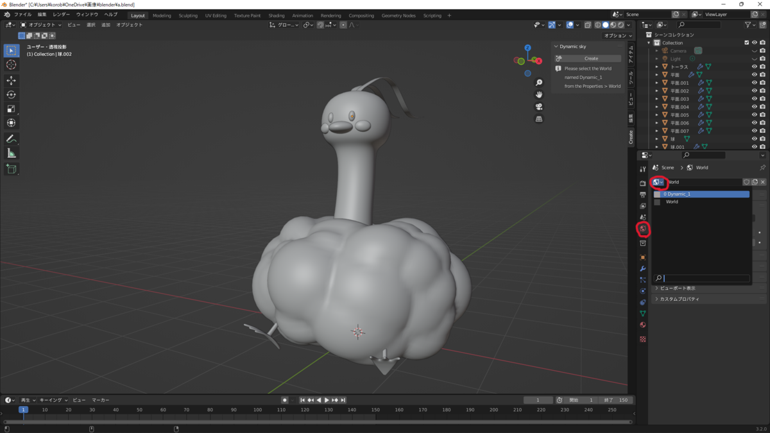Show the Camera object via closed-eye icon
Image resolution: width=770 pixels, height=433 pixels.
[754, 51]
